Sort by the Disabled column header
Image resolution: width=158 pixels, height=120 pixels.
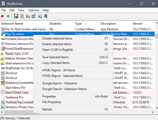60,24
